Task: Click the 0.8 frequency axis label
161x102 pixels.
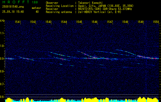Action: pos(2,71)
